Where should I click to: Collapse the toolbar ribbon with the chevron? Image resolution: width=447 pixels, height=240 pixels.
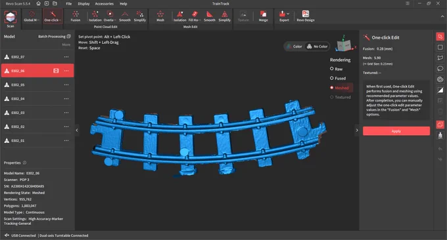[442, 16]
